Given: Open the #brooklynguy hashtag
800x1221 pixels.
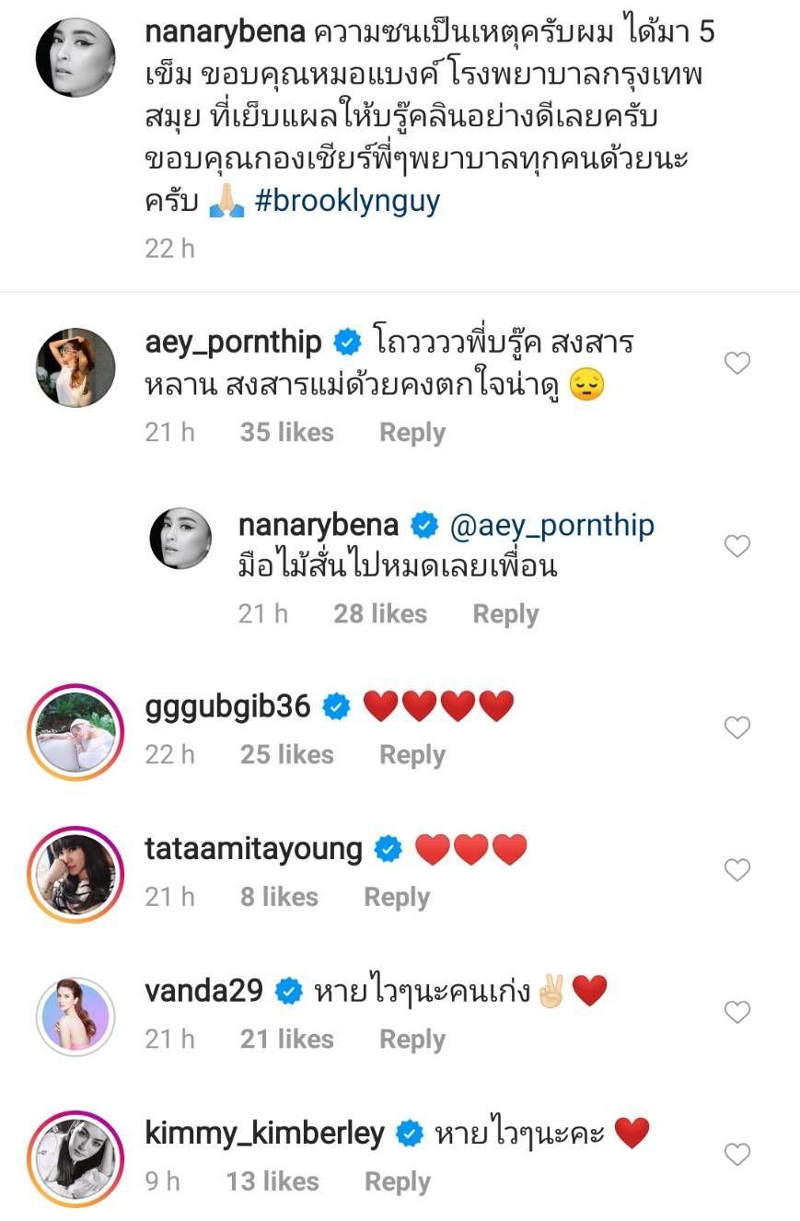Looking at the screenshot, I should coord(347,202).
